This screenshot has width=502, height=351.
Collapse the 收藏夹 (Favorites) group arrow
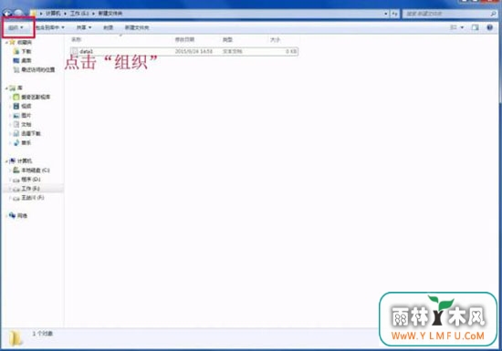[6, 42]
